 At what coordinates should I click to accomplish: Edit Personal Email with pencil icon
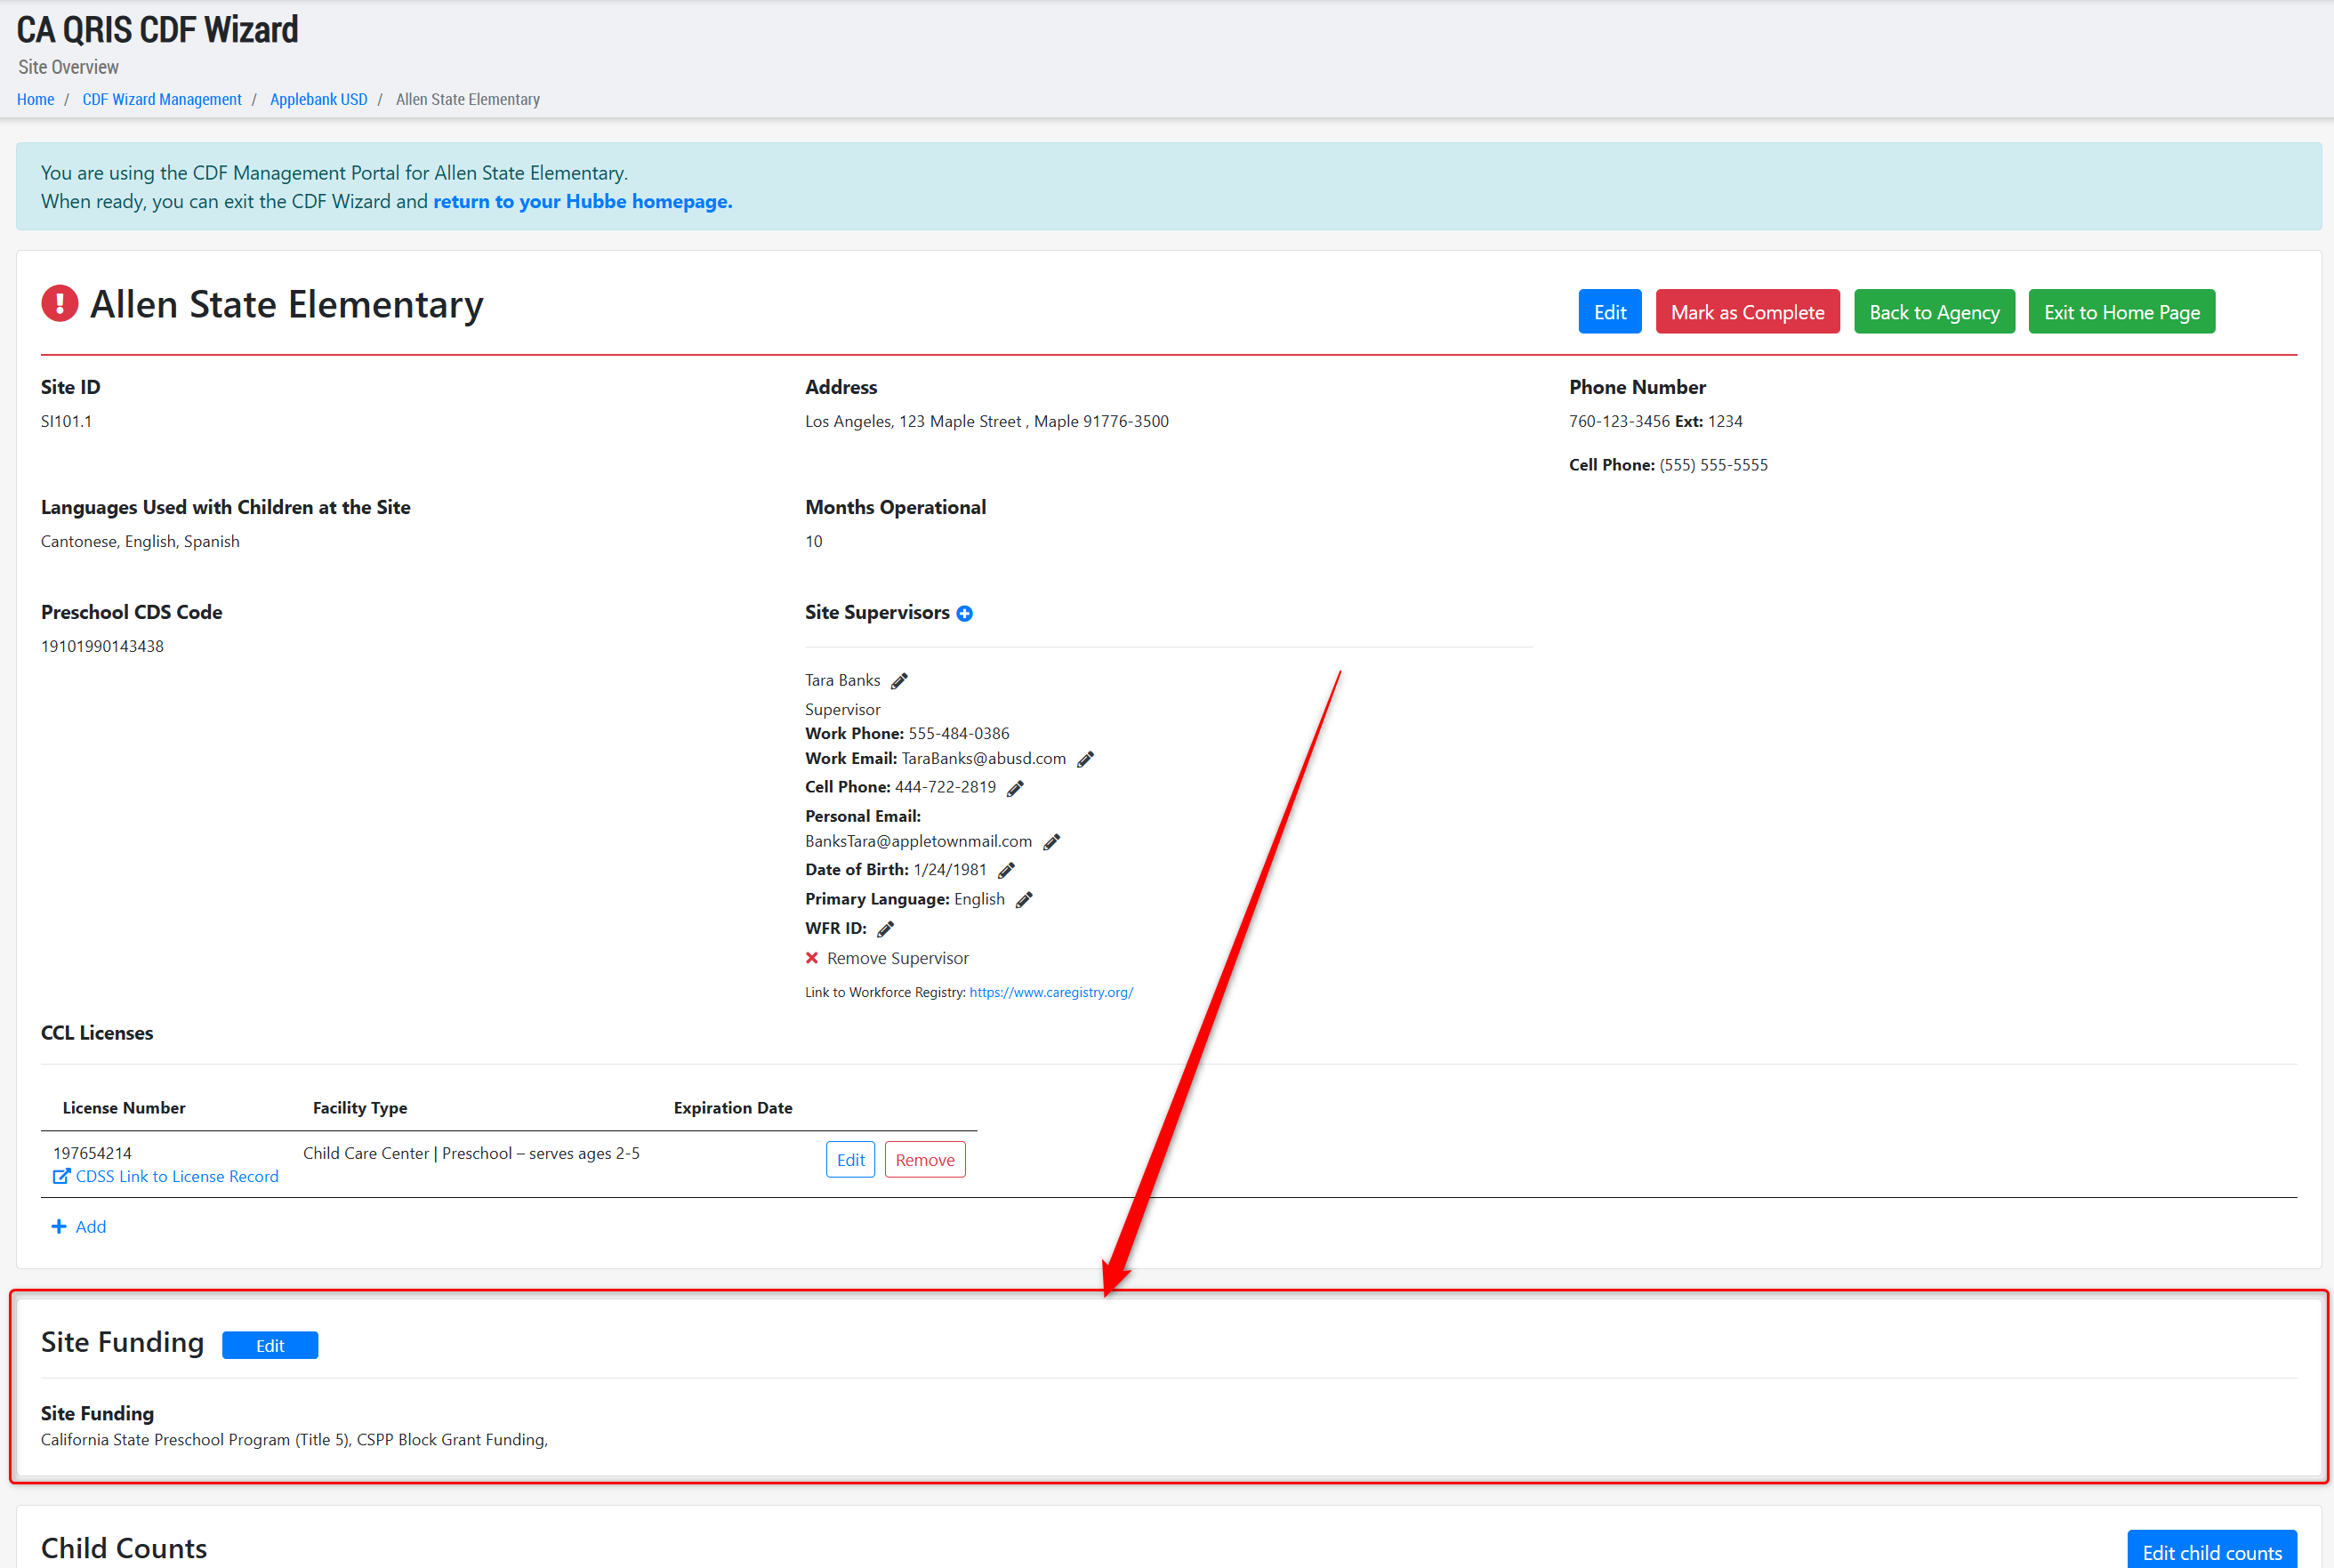(1051, 842)
